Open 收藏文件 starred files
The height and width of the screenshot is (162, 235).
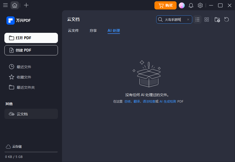click(20, 77)
